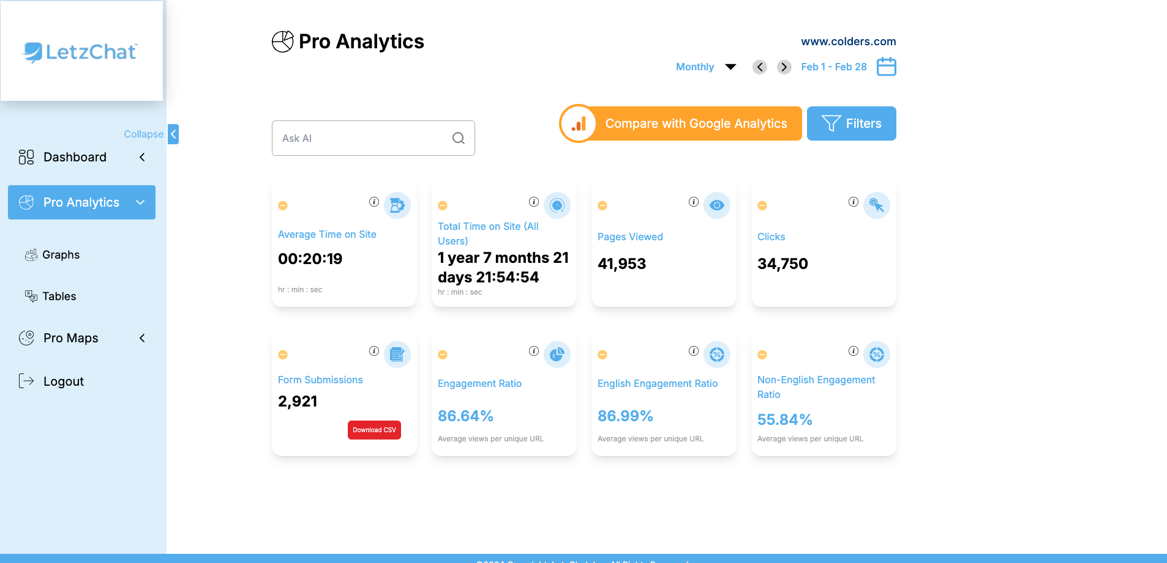
Task: Go to previous month with left arrow
Action: tap(759, 67)
